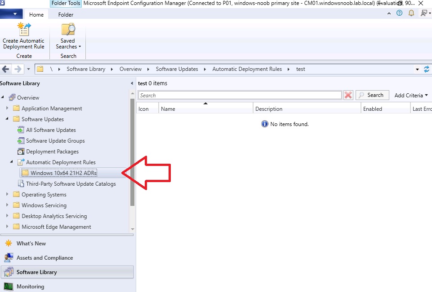Click the Create Automatic Deployment Rule icon
Image resolution: width=432 pixels, height=292 pixels.
click(x=24, y=30)
